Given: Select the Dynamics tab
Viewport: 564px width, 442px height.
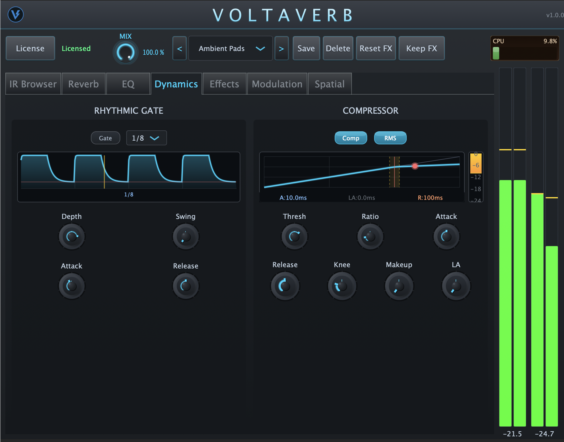Looking at the screenshot, I should point(176,84).
